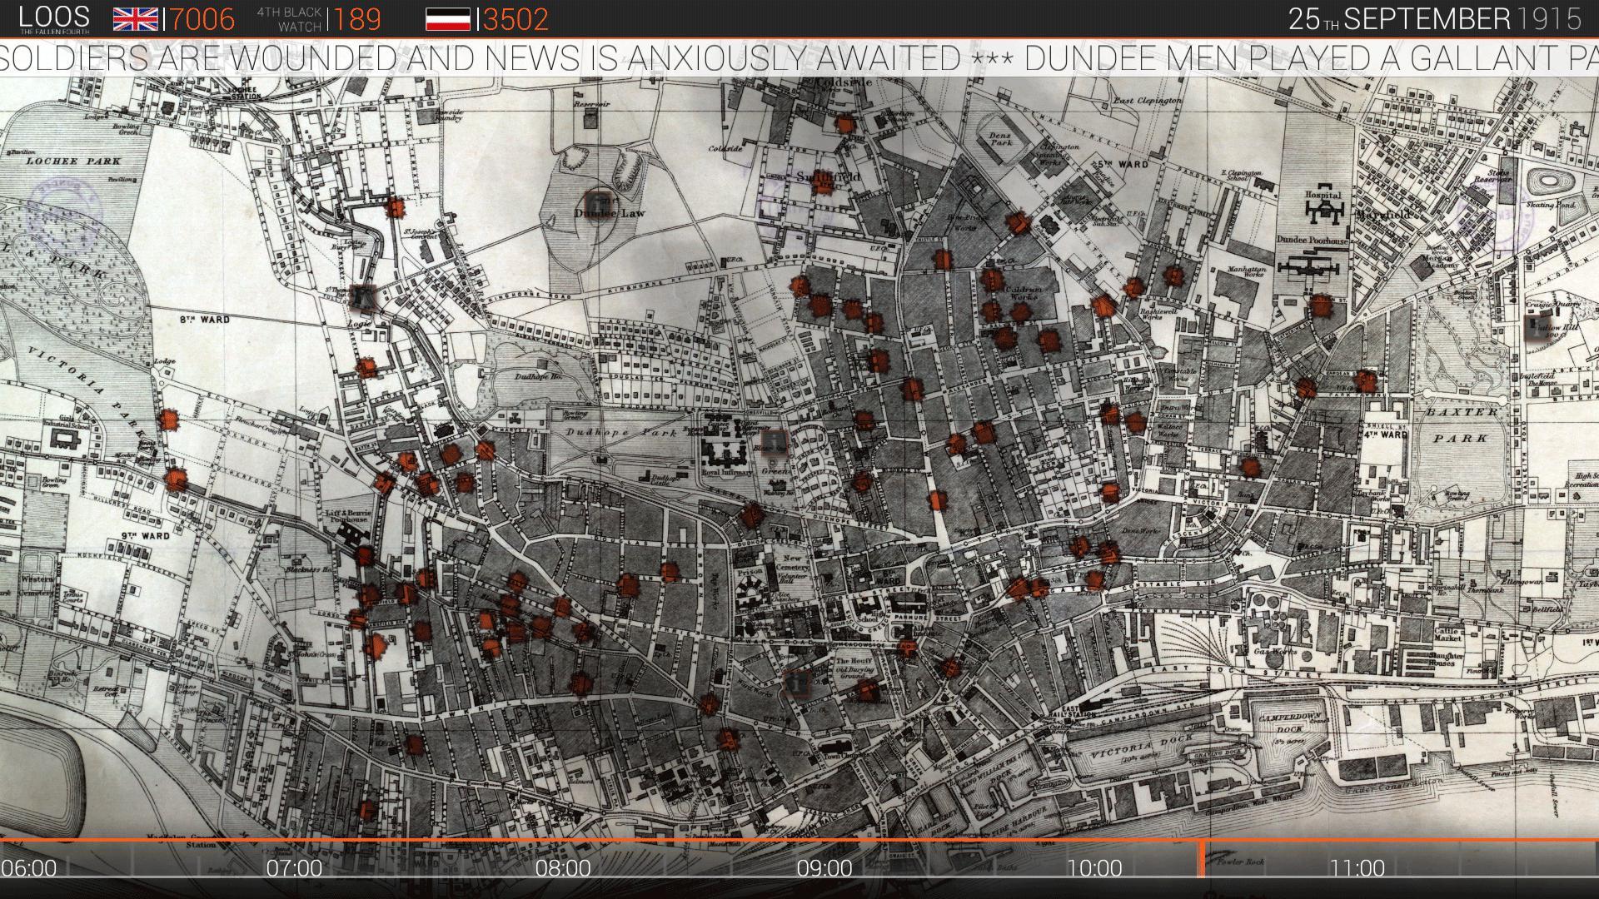Click red marker beside Victoria Park lodge

tap(169, 419)
